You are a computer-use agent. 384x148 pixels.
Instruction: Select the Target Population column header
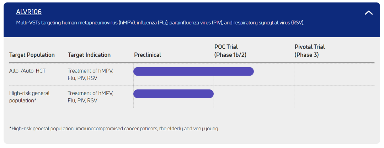(x=32, y=55)
